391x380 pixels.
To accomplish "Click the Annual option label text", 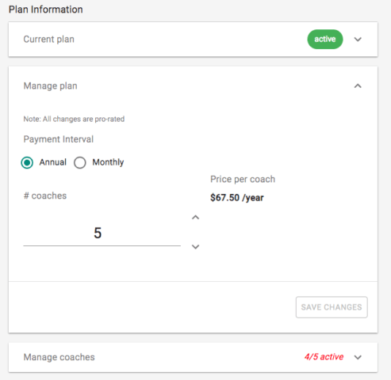I will 53,162.
